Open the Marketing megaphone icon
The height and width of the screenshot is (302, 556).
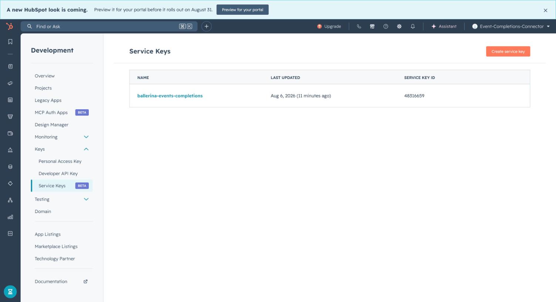coord(10,83)
